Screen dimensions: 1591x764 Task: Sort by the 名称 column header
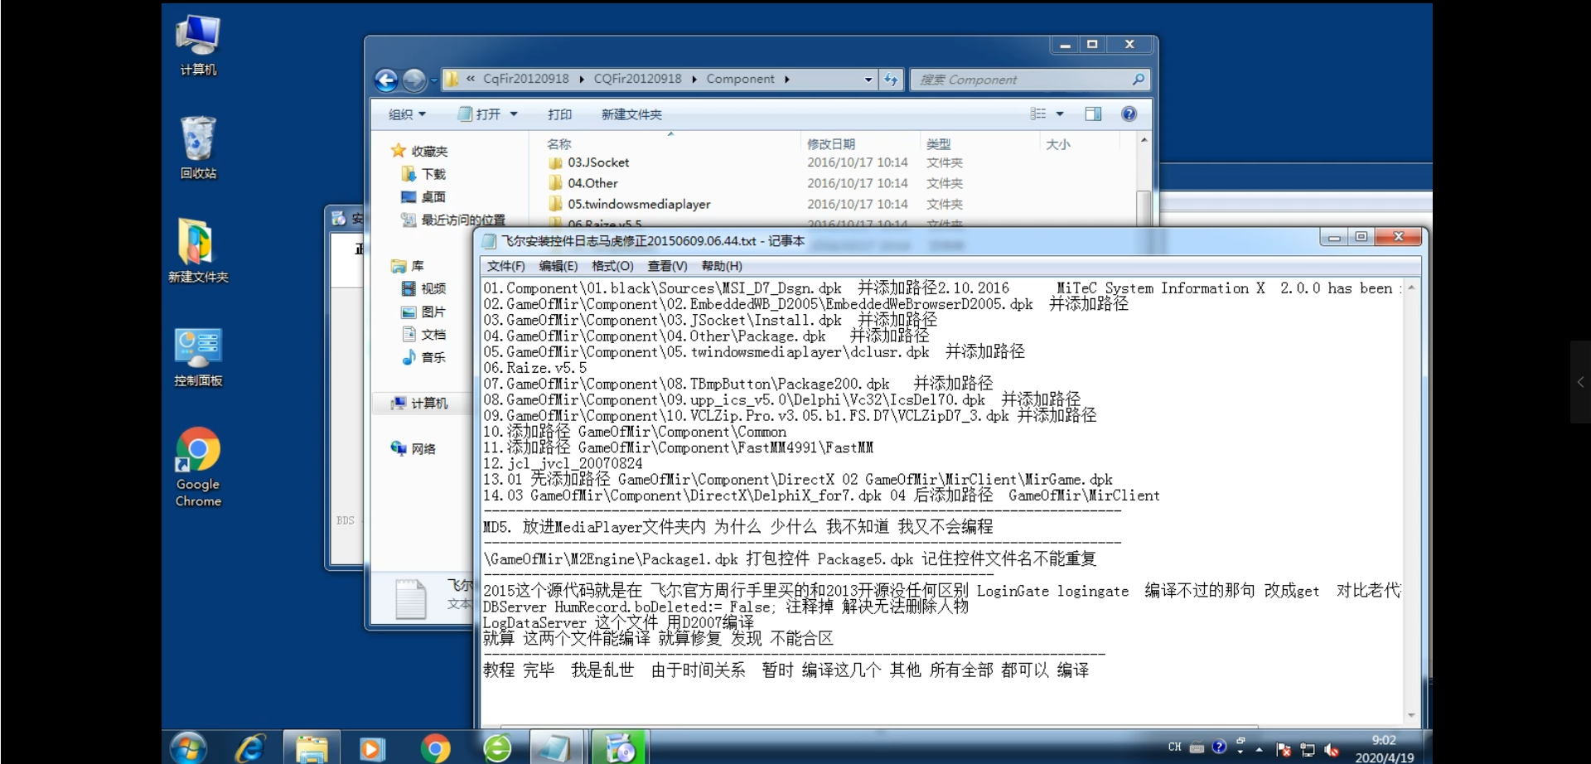coord(559,144)
